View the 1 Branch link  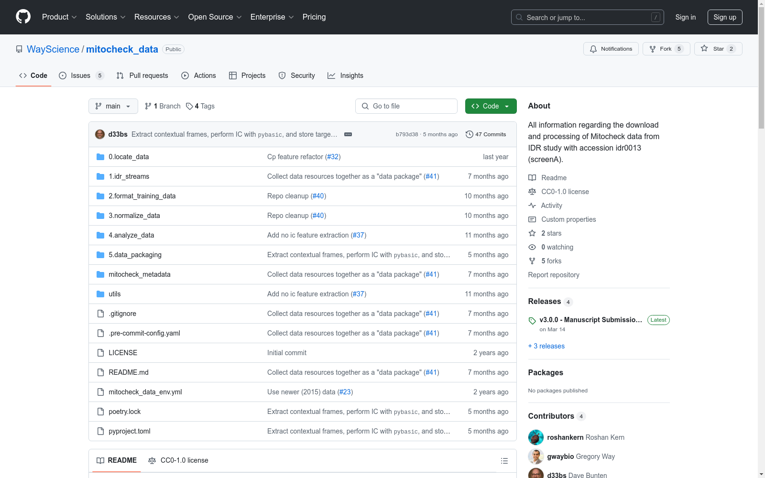pyautogui.click(x=163, y=106)
